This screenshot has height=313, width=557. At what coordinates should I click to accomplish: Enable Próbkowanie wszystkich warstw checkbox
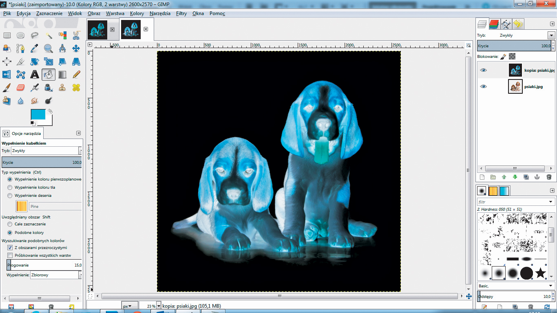10,256
